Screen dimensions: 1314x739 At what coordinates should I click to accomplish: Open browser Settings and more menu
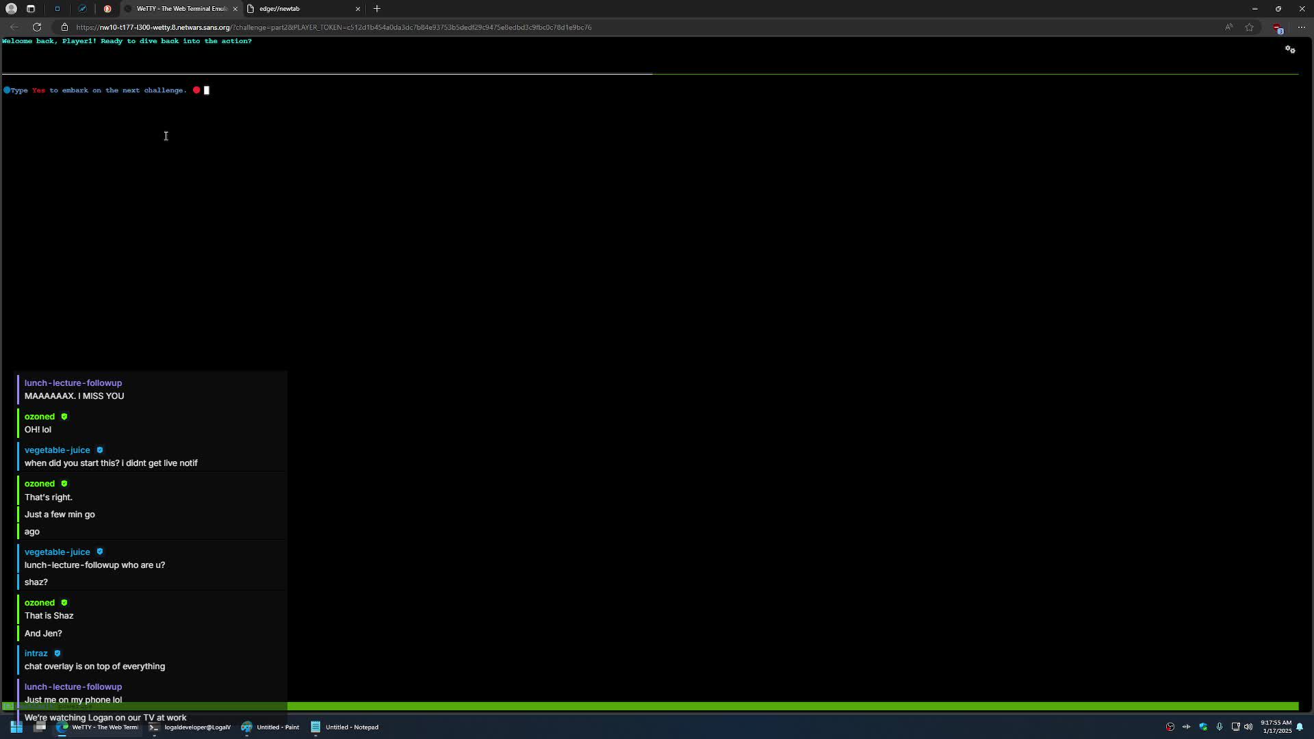[1302, 27]
